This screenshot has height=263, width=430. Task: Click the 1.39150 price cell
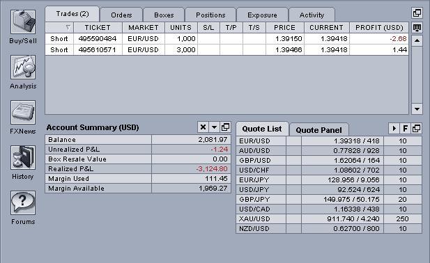coord(285,38)
